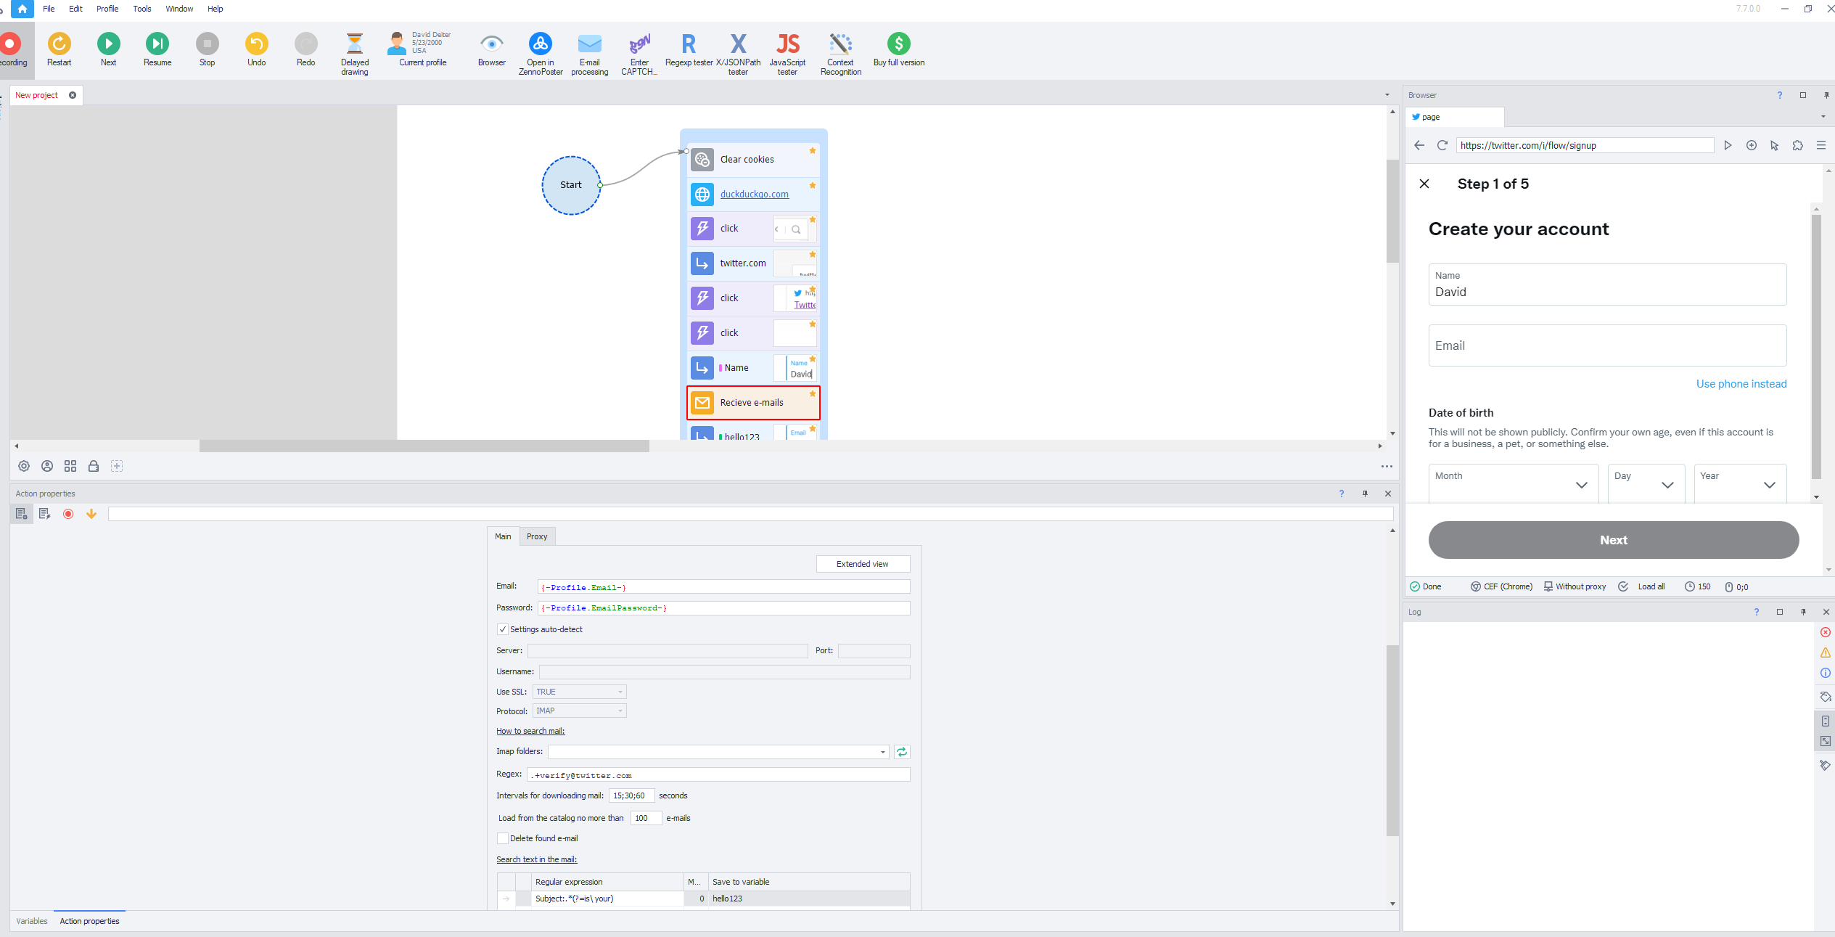Click Log errors filter icon
The width and height of the screenshot is (1835, 937).
point(1826,632)
